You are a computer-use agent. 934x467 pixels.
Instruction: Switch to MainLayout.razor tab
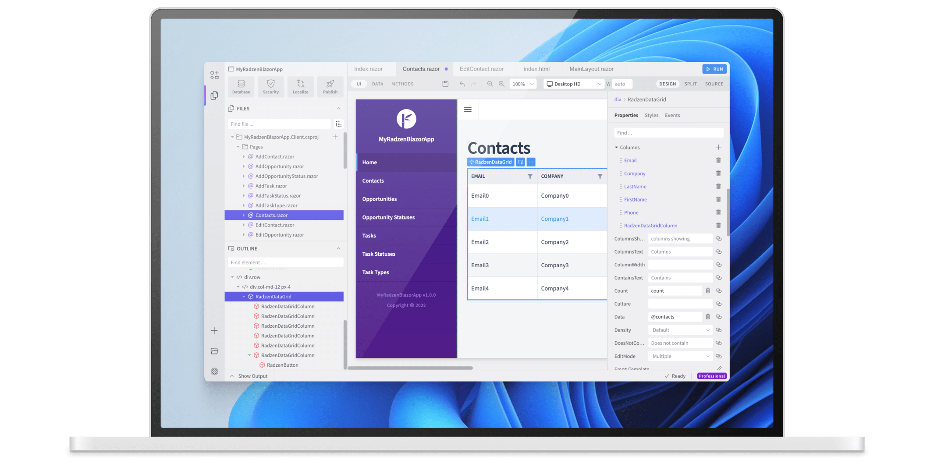pos(591,69)
